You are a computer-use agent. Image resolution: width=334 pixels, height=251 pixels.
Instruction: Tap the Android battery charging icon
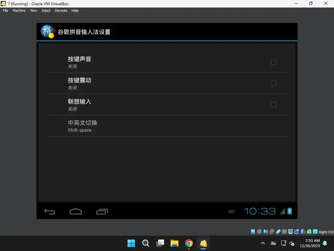point(290,211)
